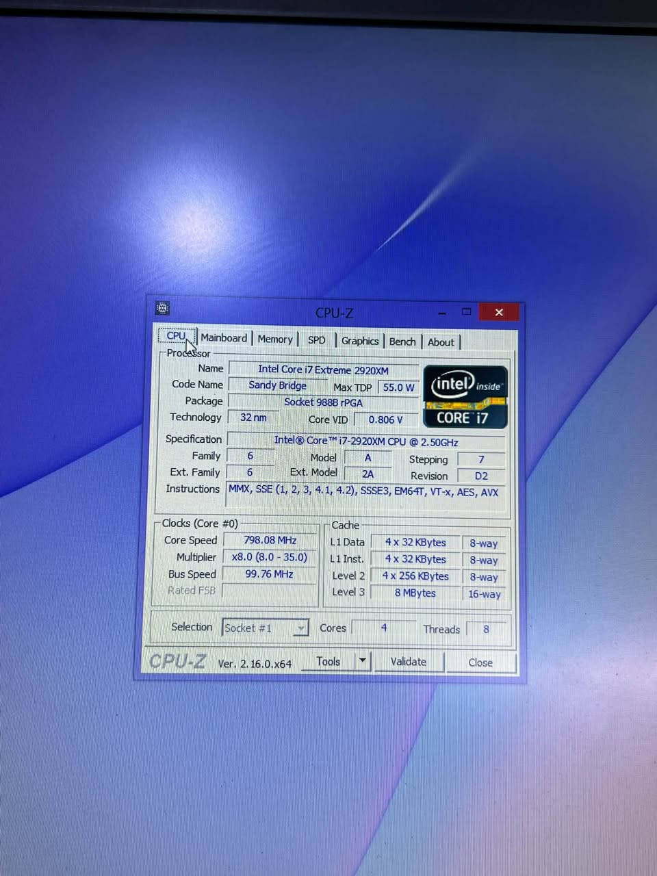The height and width of the screenshot is (876, 657).
Task: Open the Tools dropdown arrow
Action: click(363, 661)
